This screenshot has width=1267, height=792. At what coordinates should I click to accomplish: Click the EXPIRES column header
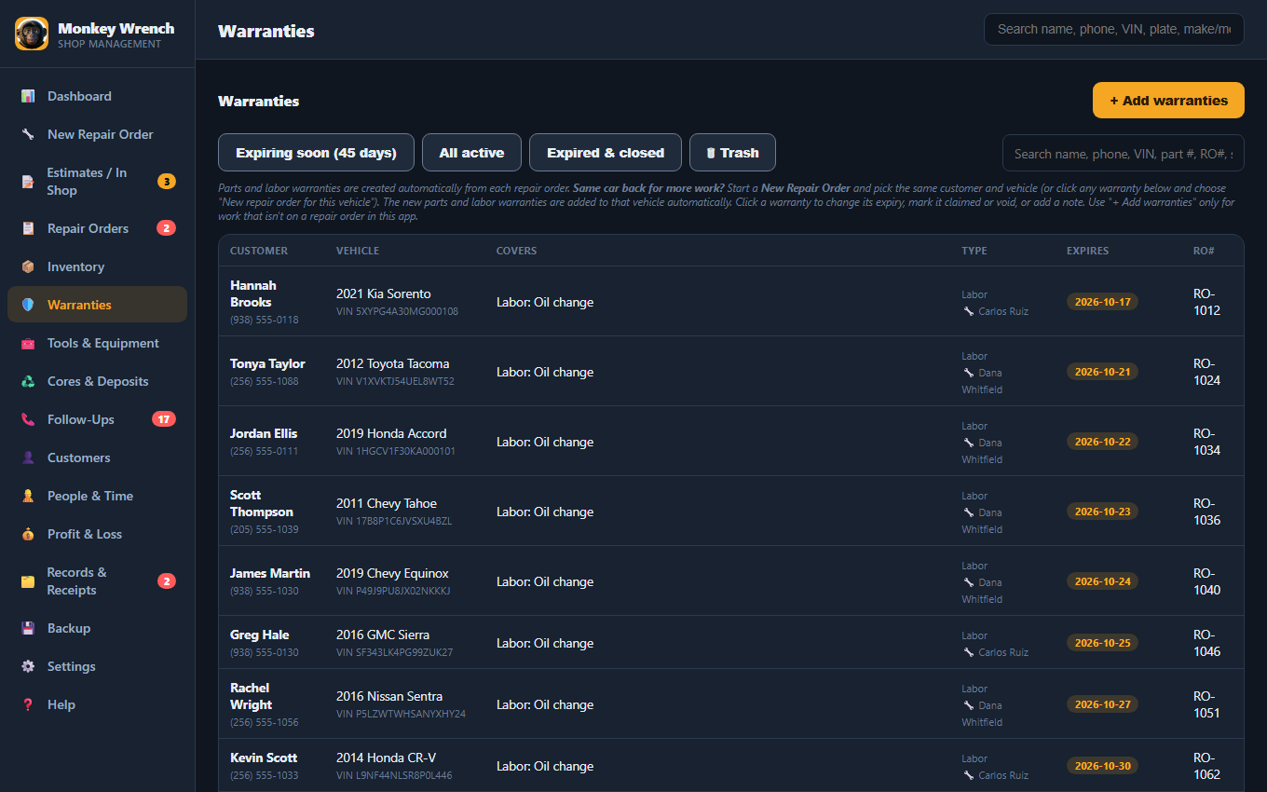click(1088, 251)
